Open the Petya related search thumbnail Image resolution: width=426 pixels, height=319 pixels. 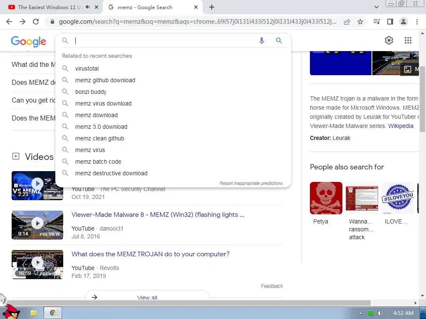point(326,198)
